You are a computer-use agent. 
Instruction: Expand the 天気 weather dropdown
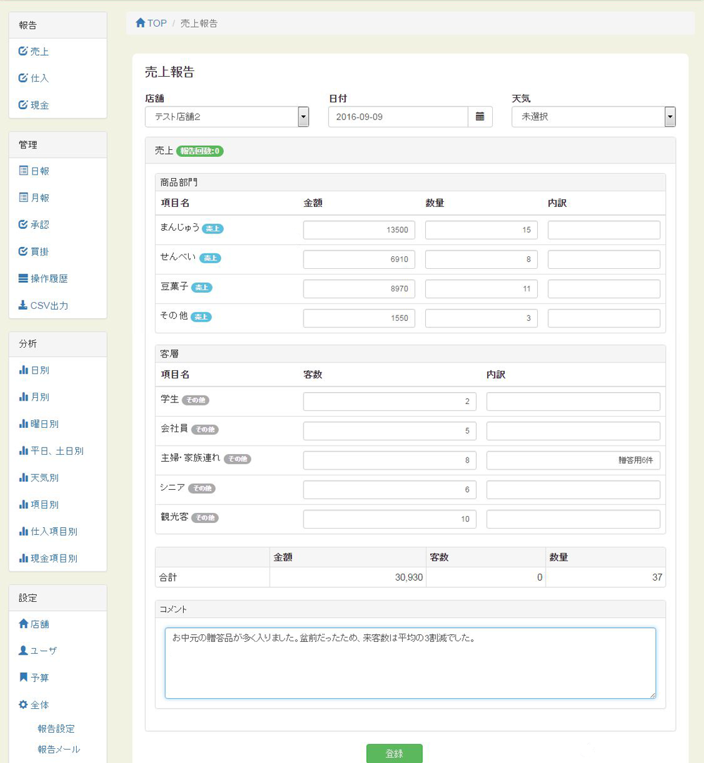pyautogui.click(x=593, y=117)
